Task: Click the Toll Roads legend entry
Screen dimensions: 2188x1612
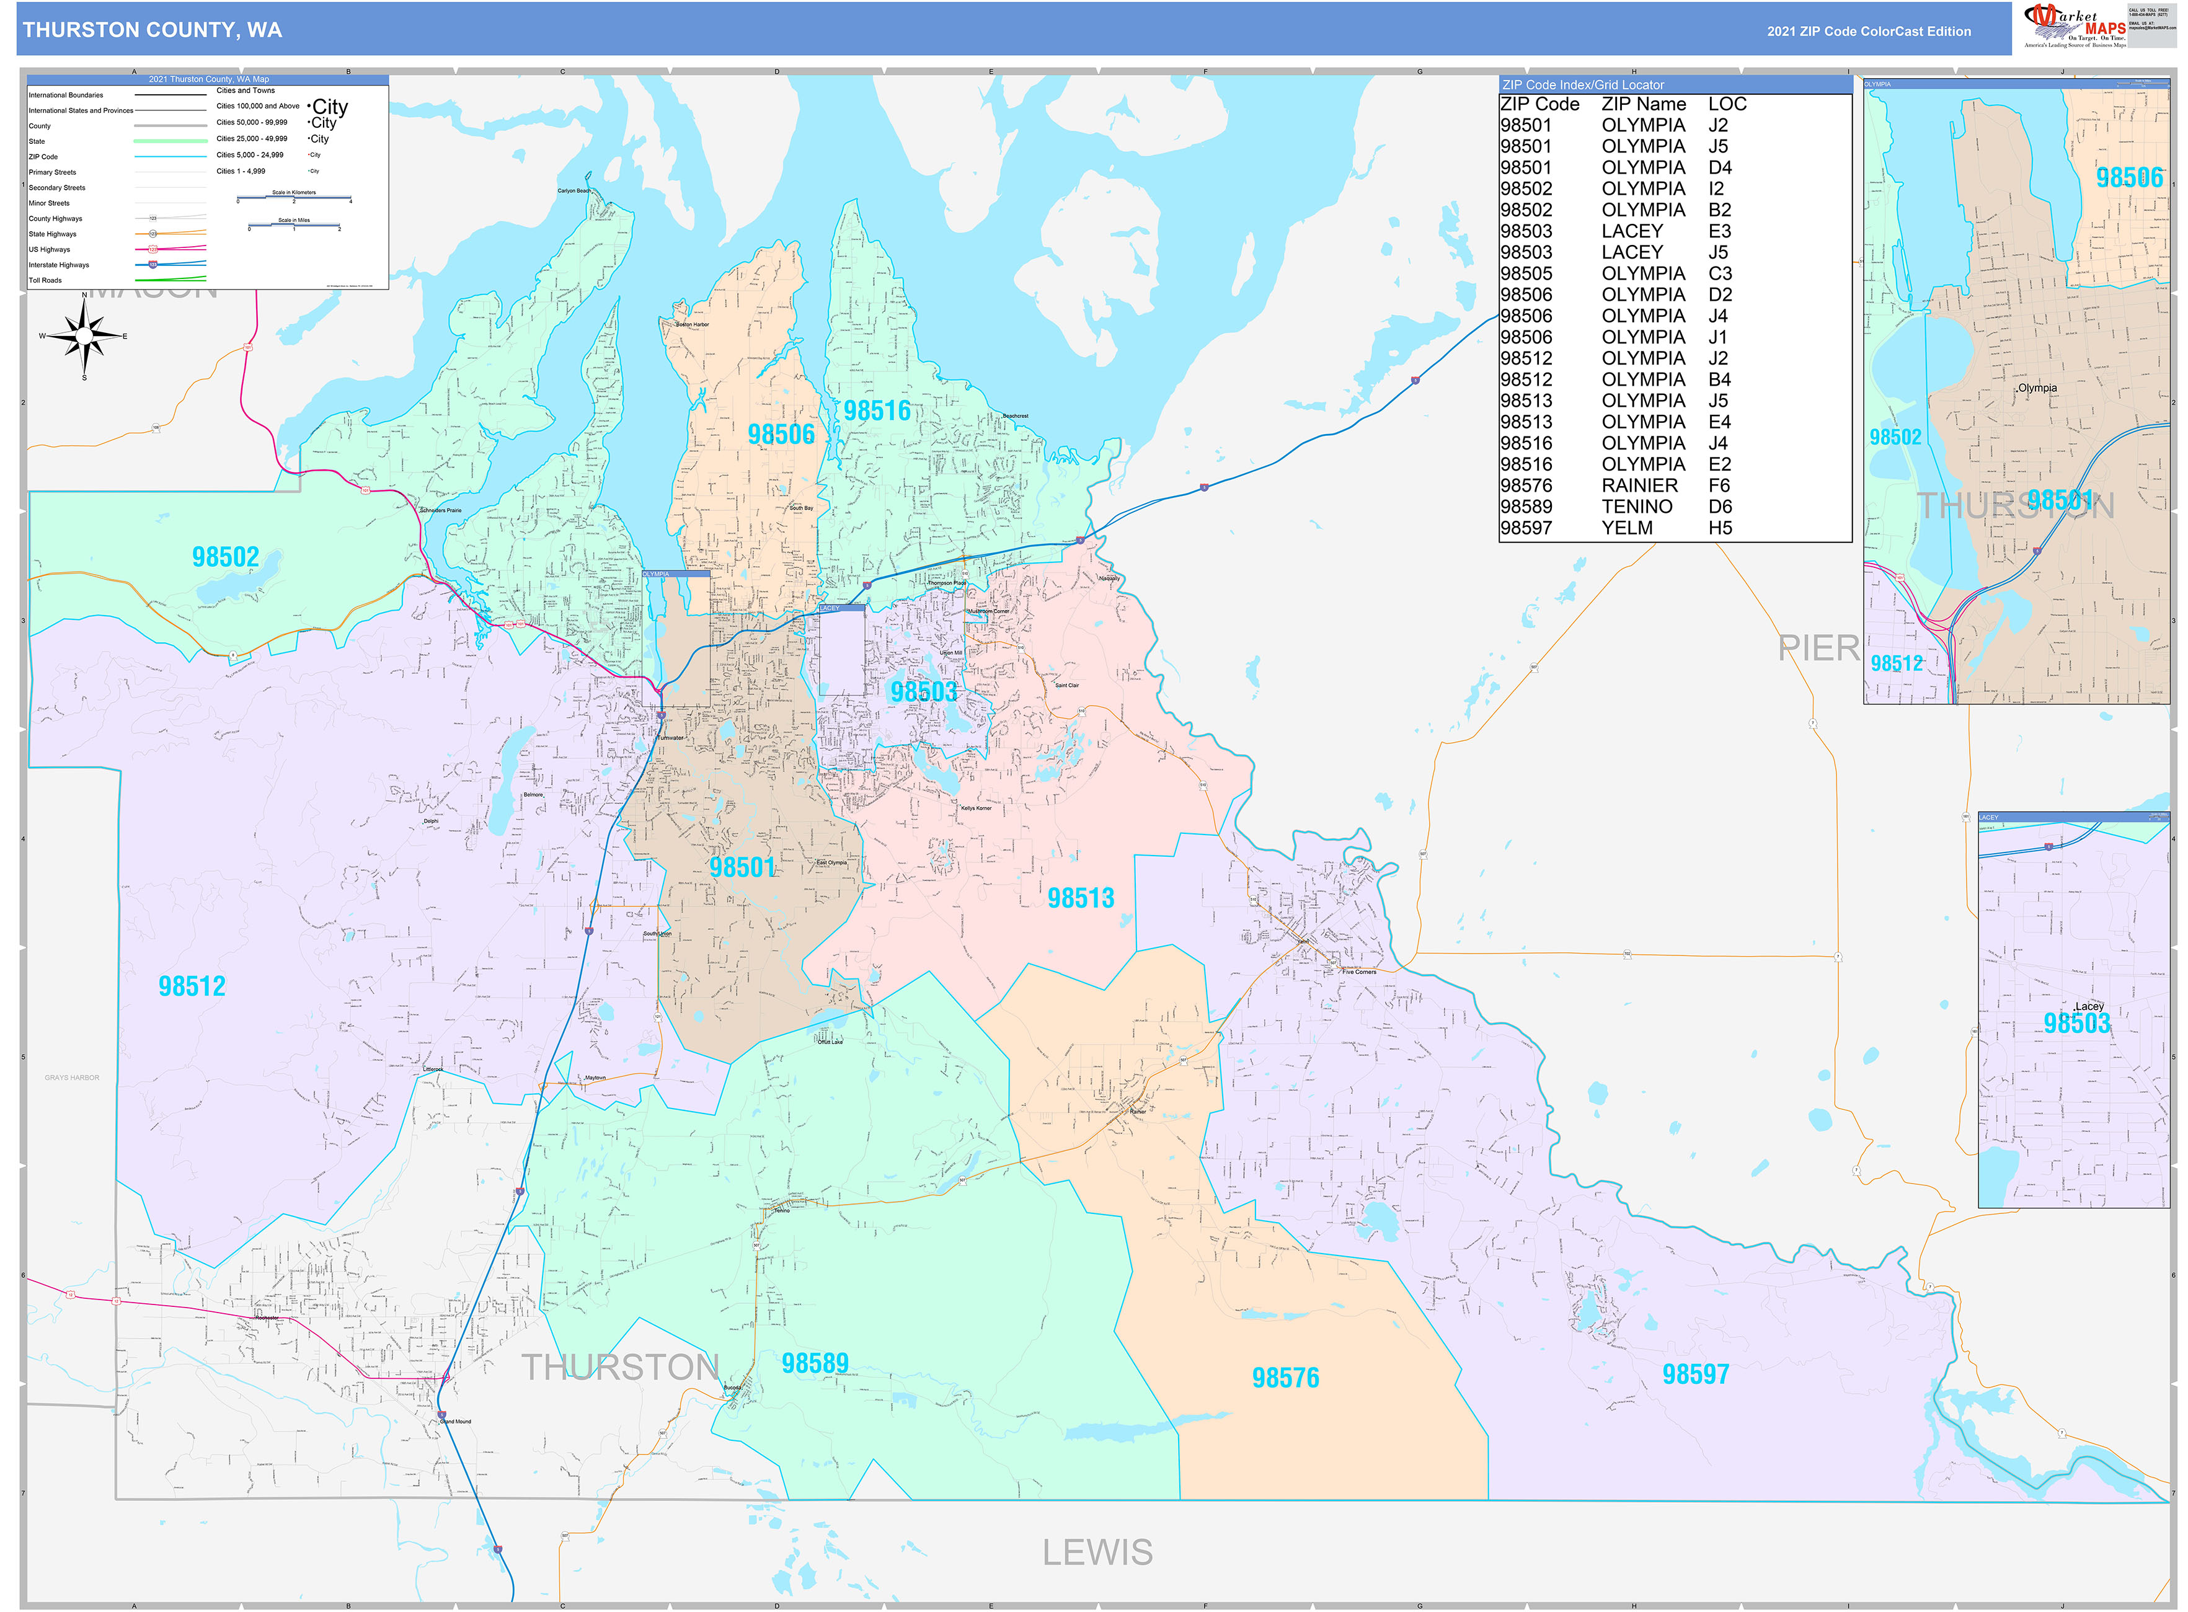Action: [117, 280]
